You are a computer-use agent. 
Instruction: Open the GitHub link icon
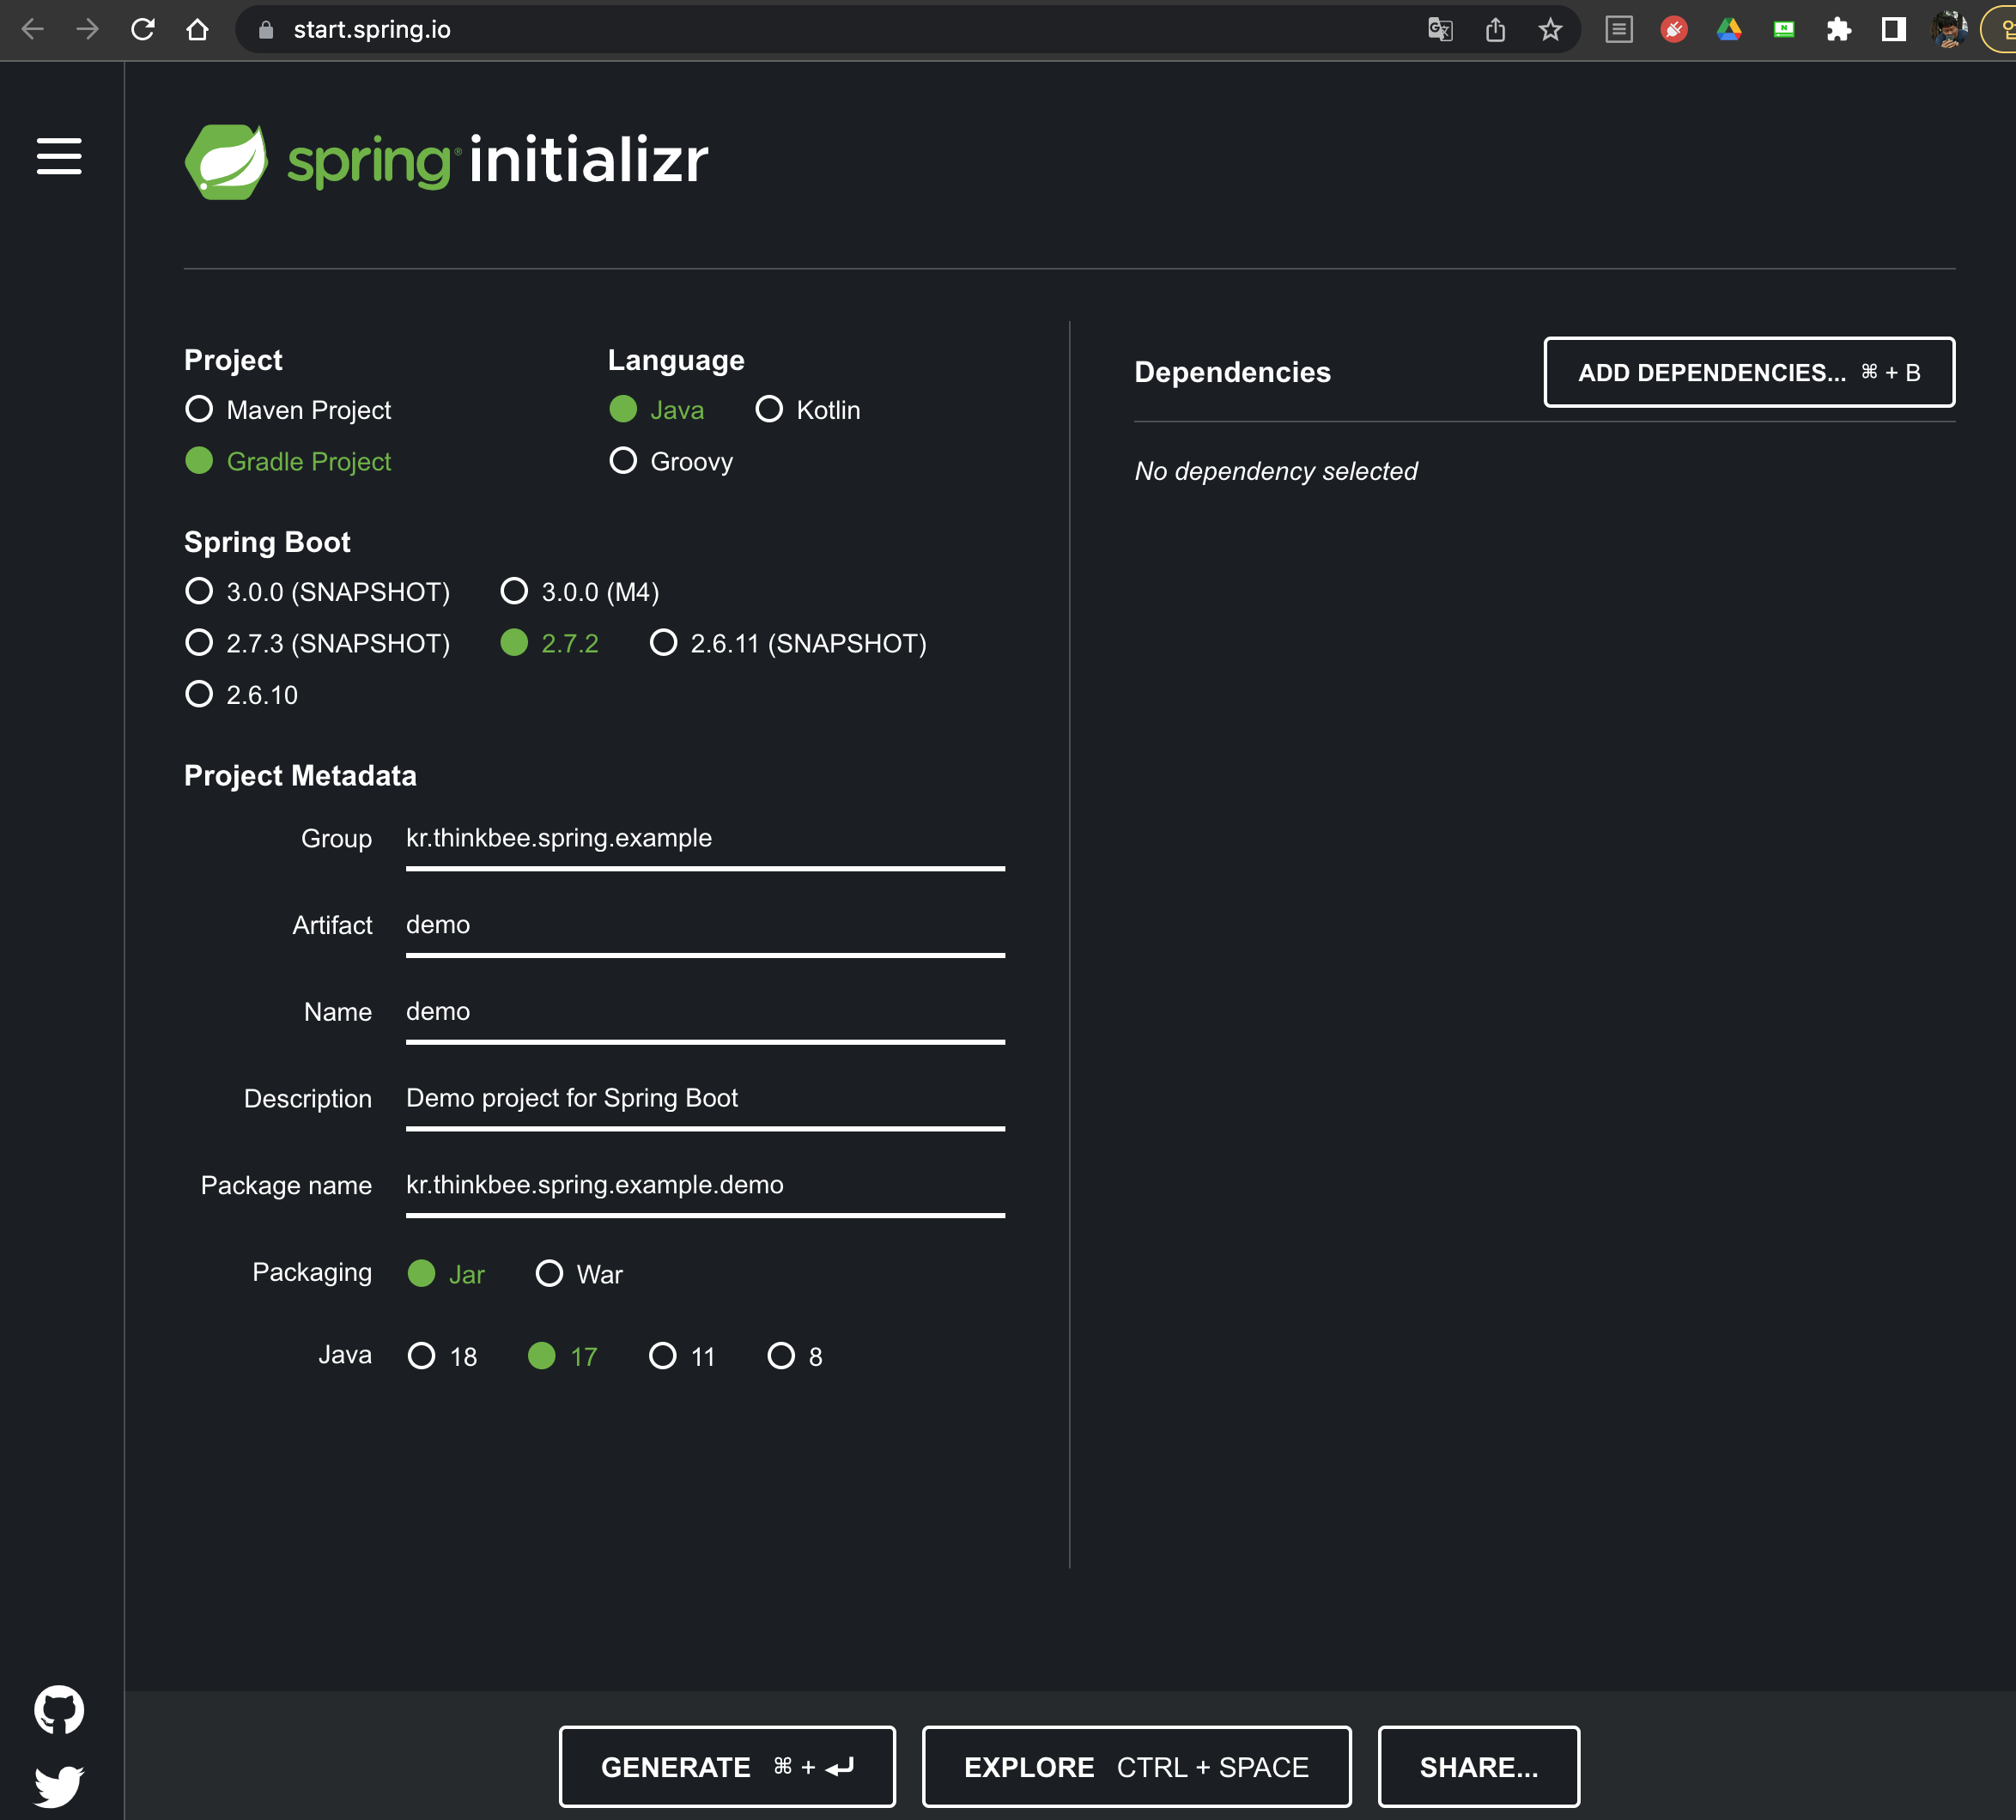point(59,1710)
